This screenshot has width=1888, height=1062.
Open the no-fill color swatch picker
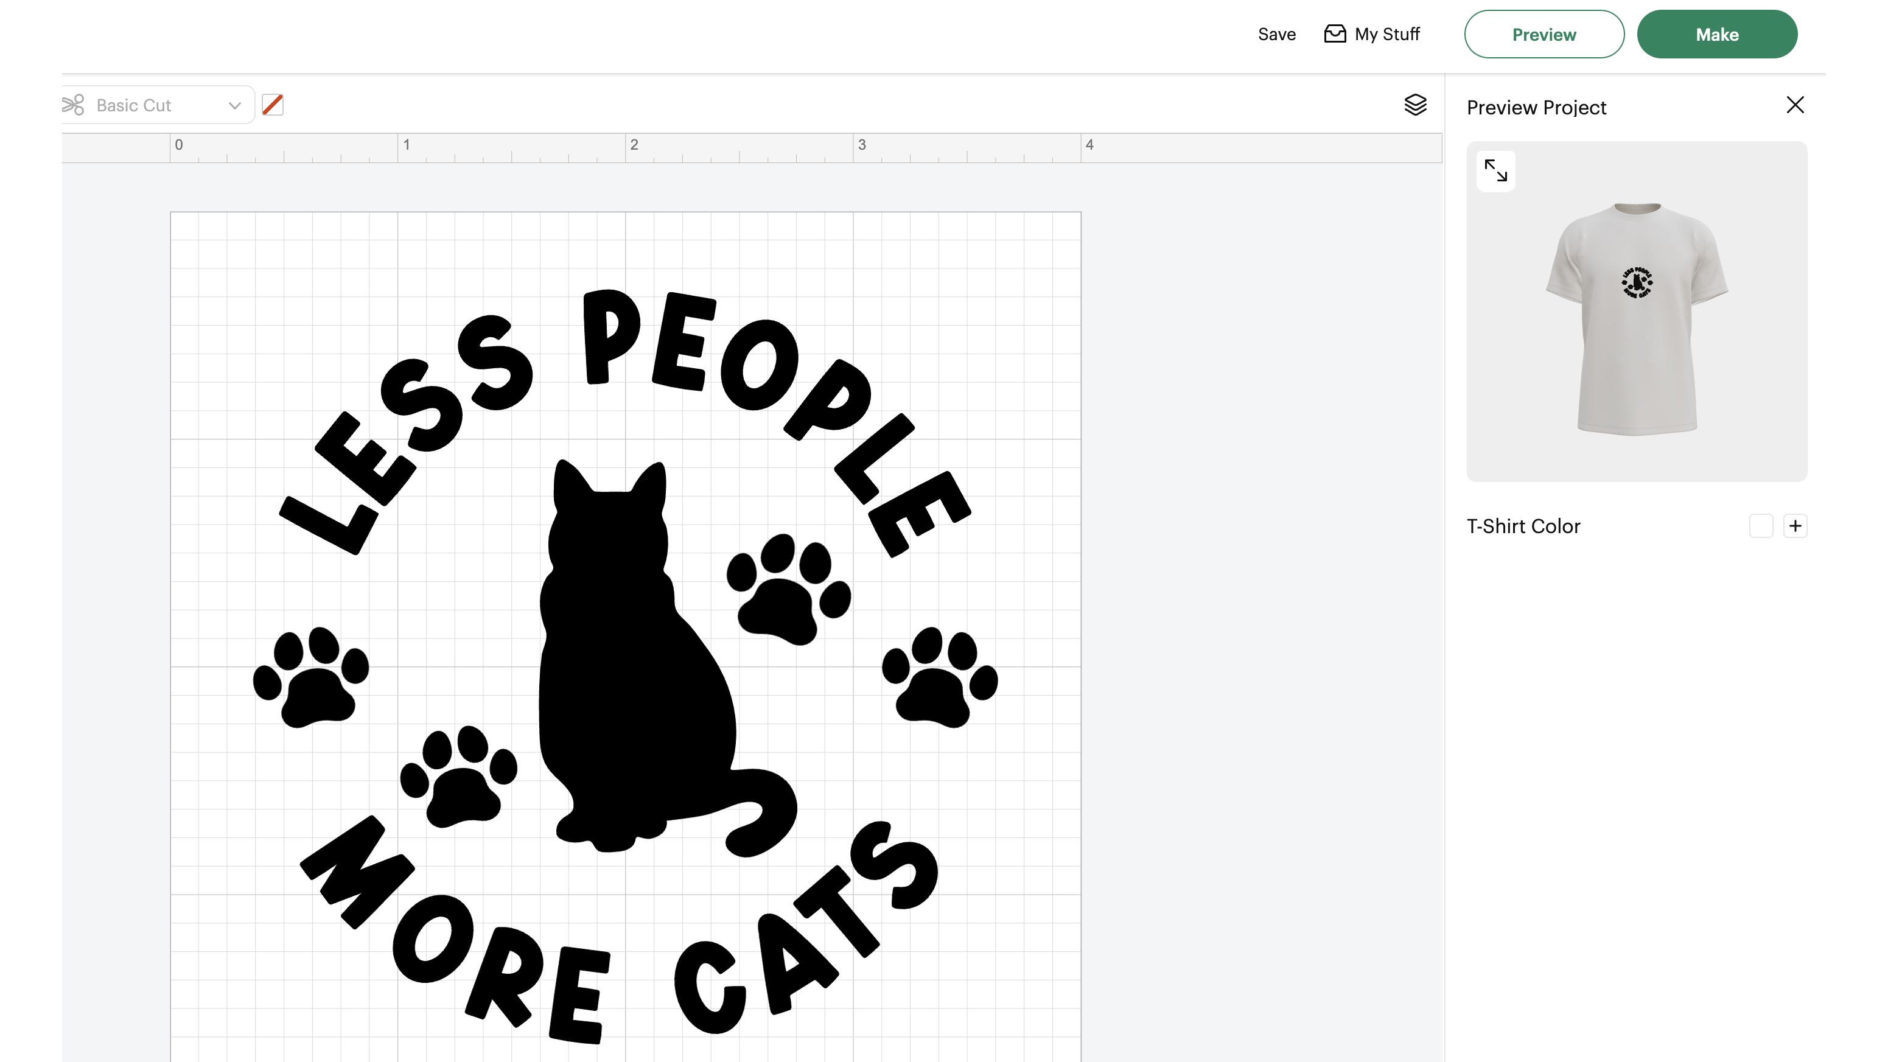click(x=273, y=105)
